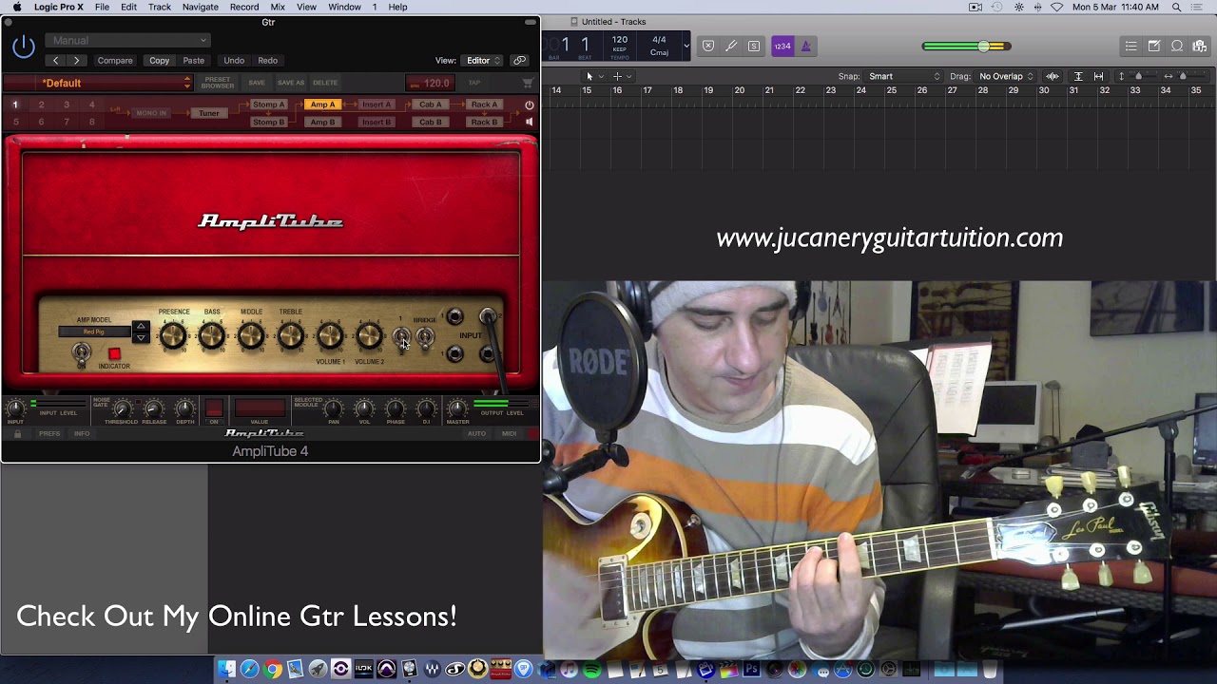Open Spotify from the Dock

(591, 670)
